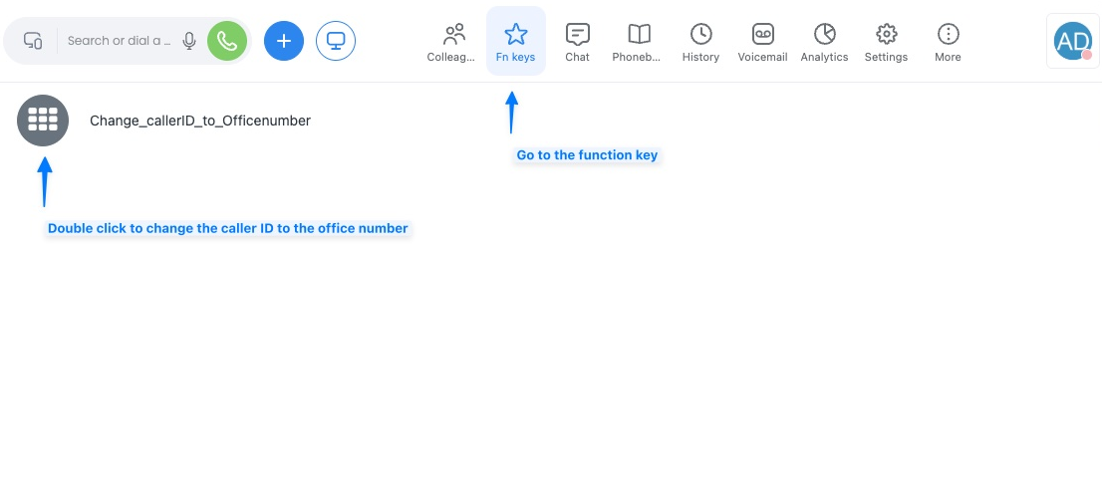Click the grey keypad grid function key
Image resolution: width=1102 pixels, height=501 pixels.
tap(43, 121)
